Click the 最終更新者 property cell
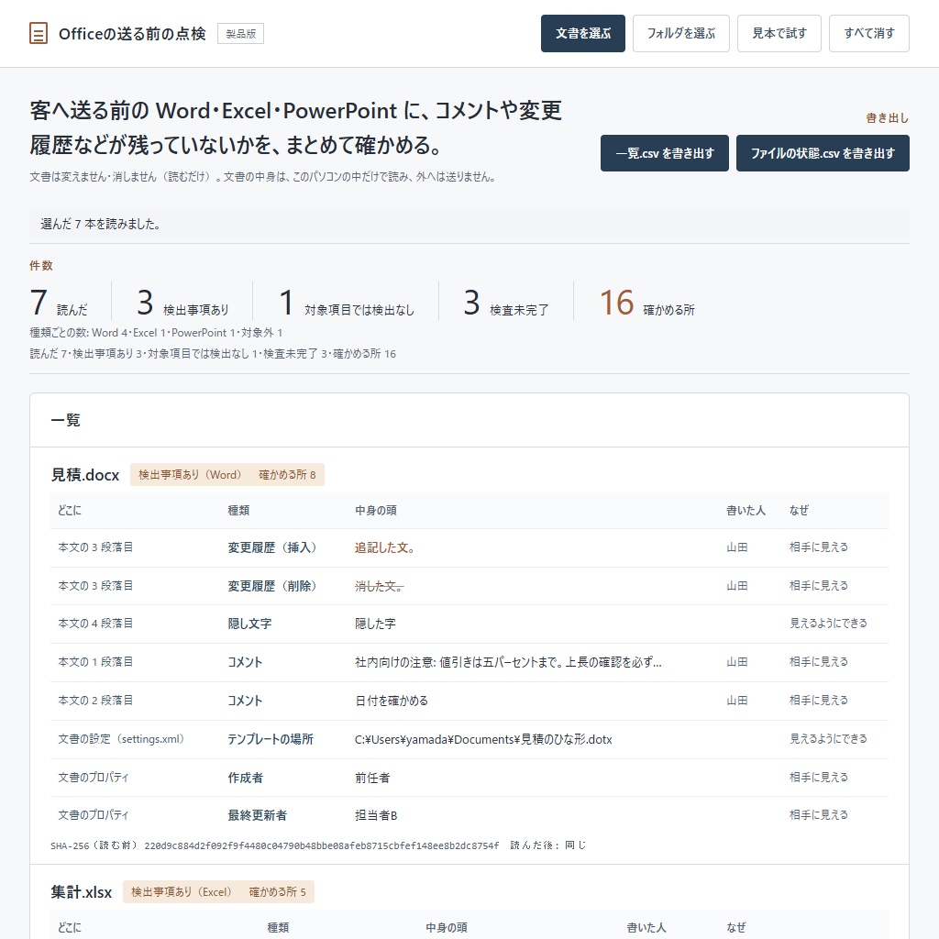This screenshot has height=939, width=939. [x=258, y=815]
